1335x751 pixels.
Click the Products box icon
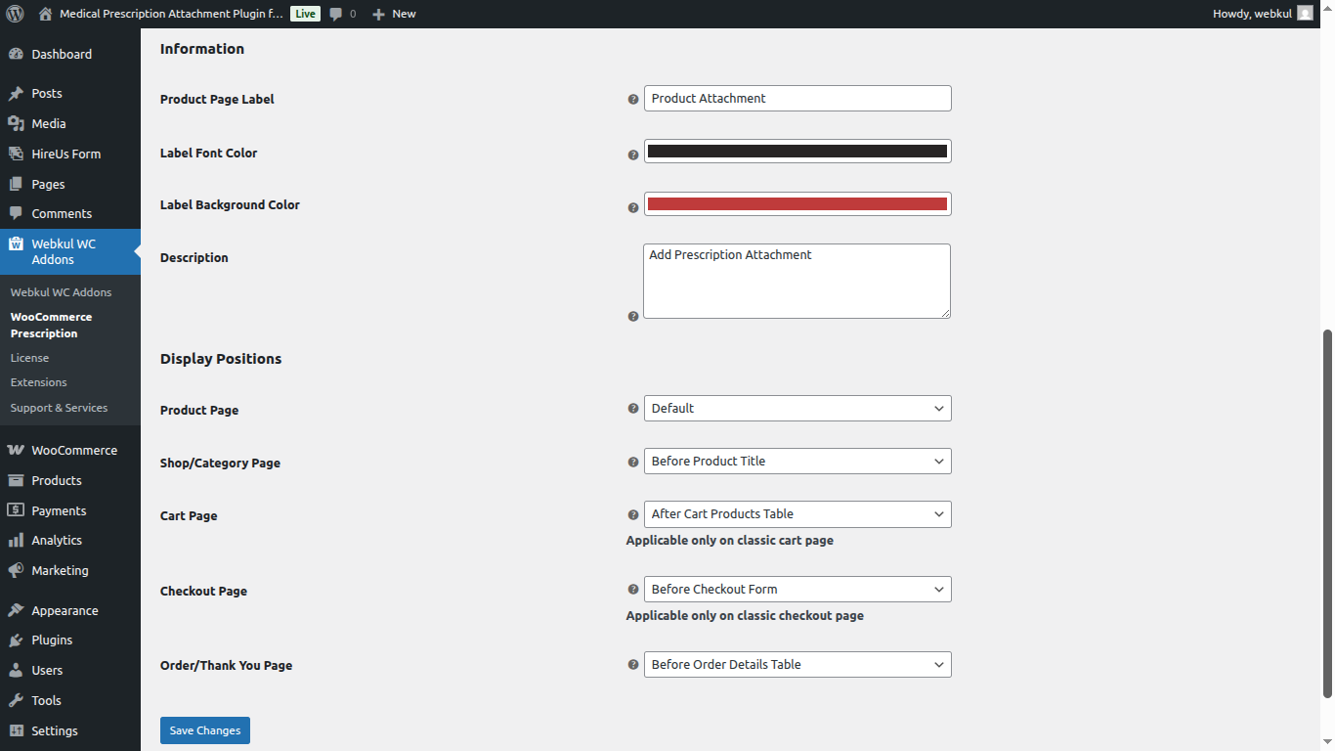point(16,480)
